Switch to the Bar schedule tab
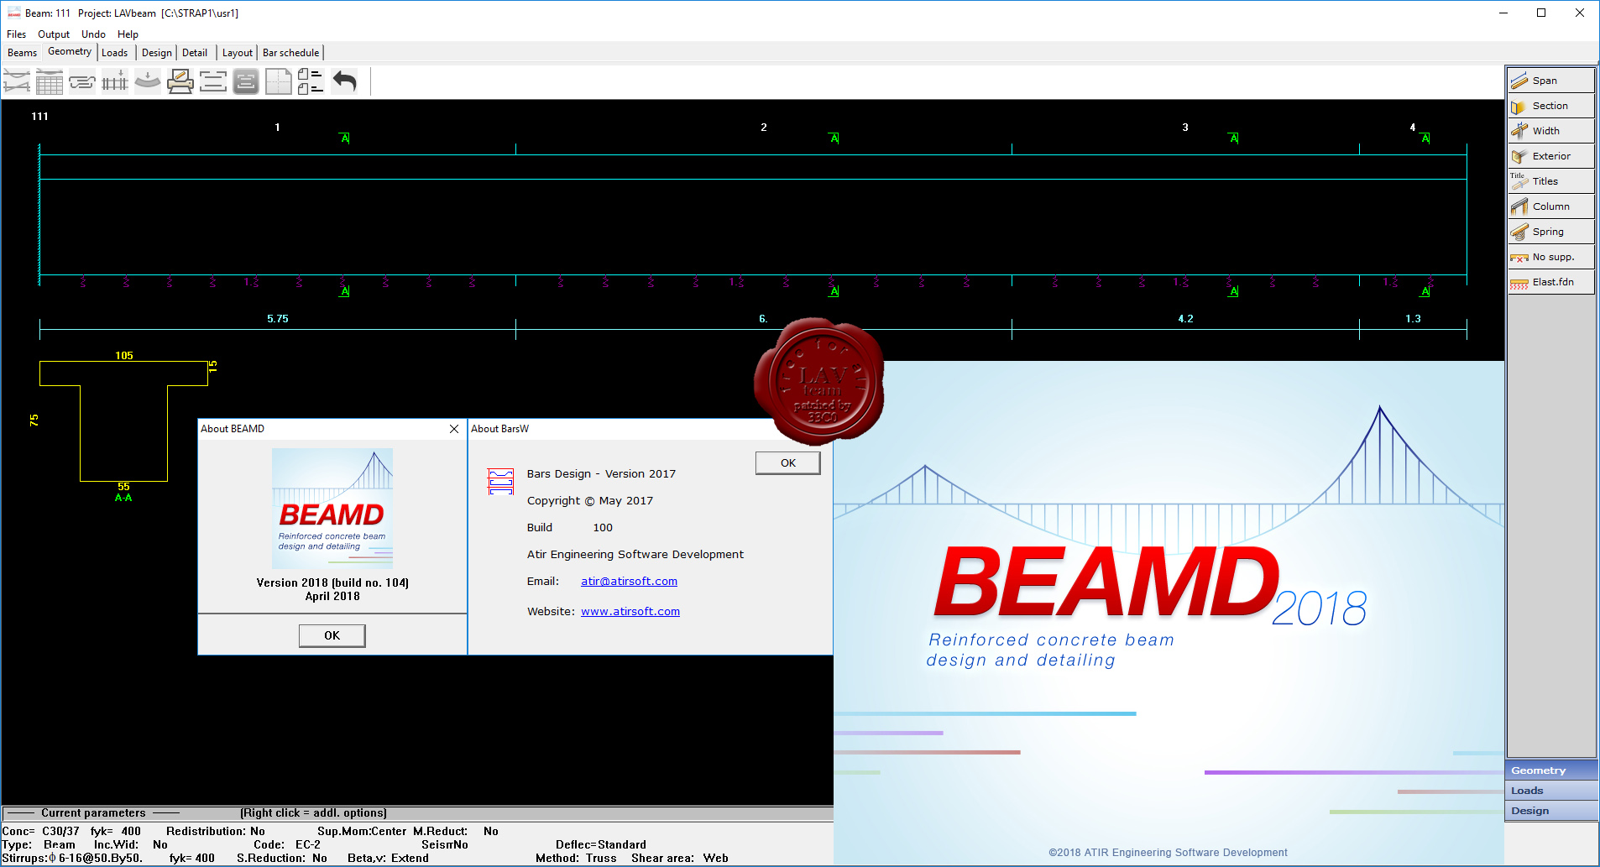1600x867 pixels. point(290,53)
